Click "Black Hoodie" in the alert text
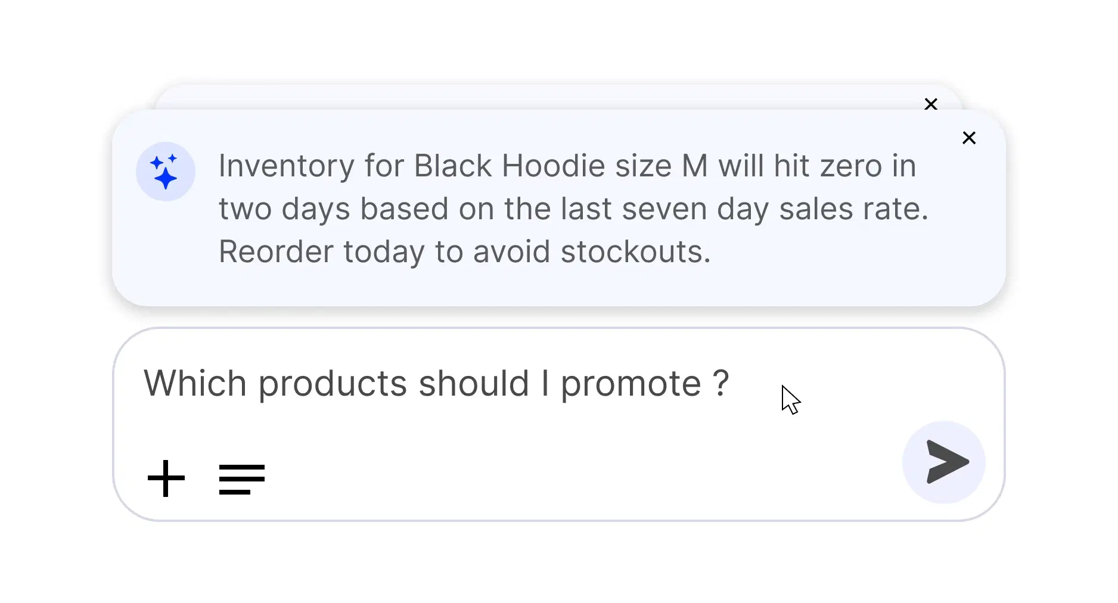 coord(510,166)
